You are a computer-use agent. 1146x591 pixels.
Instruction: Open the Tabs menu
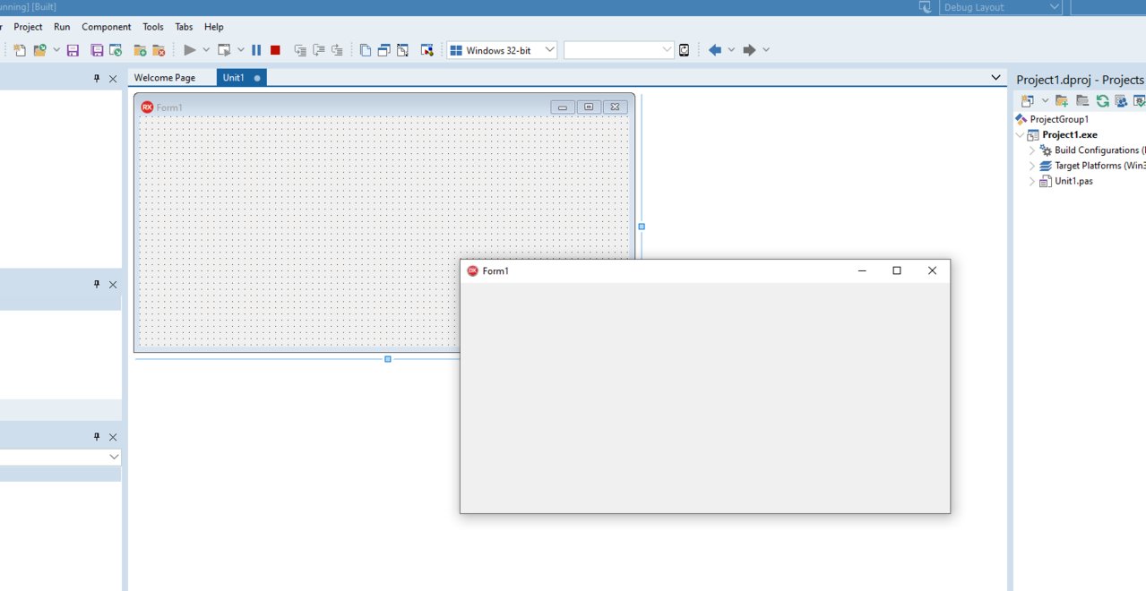pyautogui.click(x=184, y=27)
